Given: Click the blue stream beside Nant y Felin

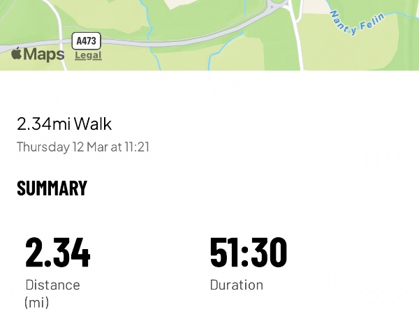Looking at the screenshot, I should pyautogui.click(x=332, y=11).
